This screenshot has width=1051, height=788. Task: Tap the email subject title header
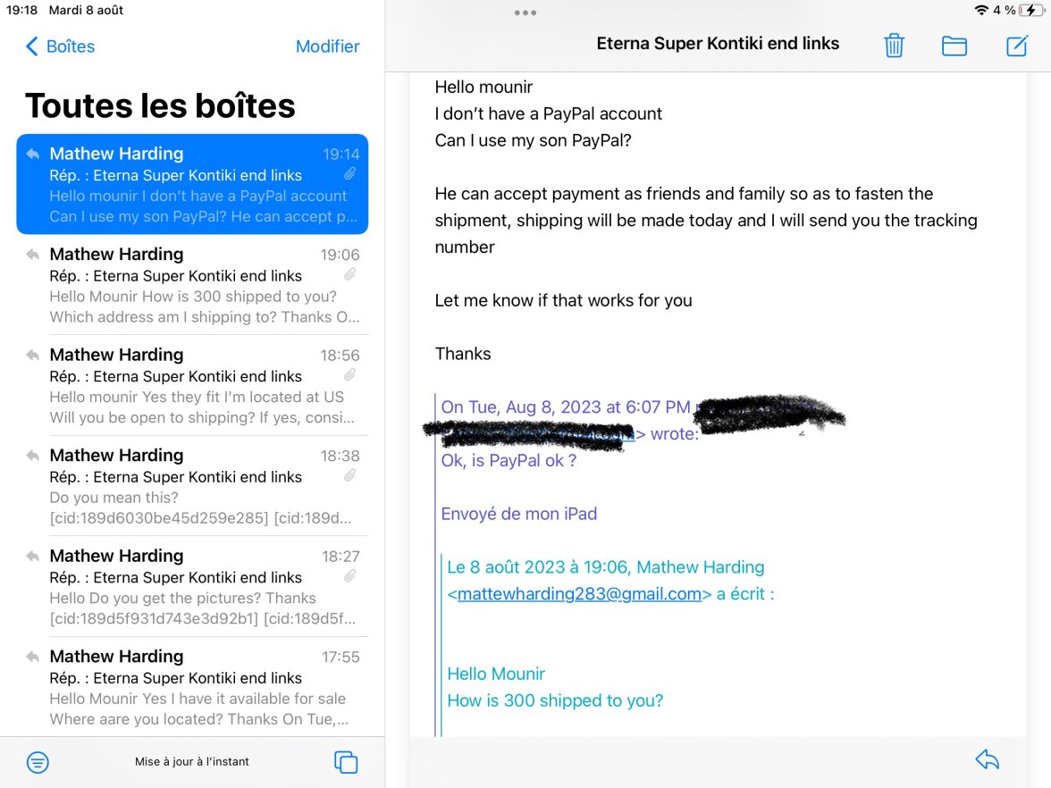(718, 44)
